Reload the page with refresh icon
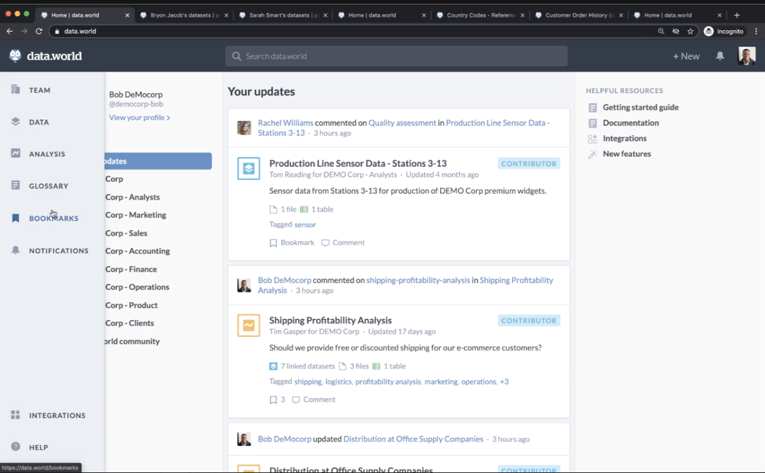The image size is (765, 473). point(39,31)
